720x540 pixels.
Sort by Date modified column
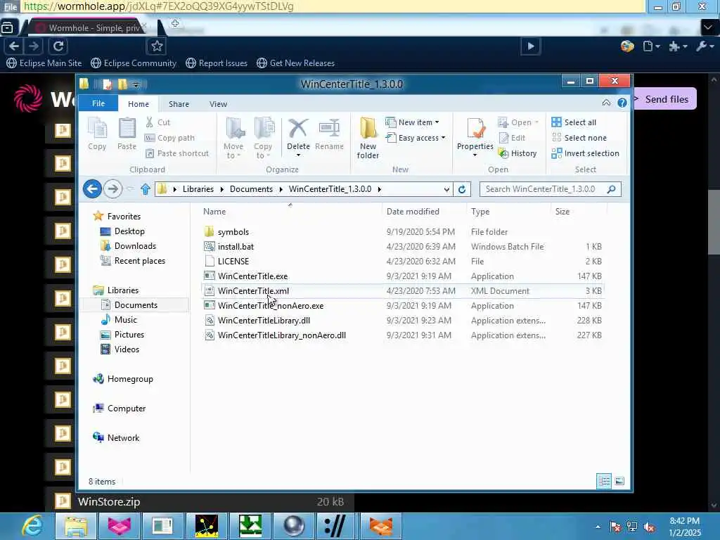point(413,211)
